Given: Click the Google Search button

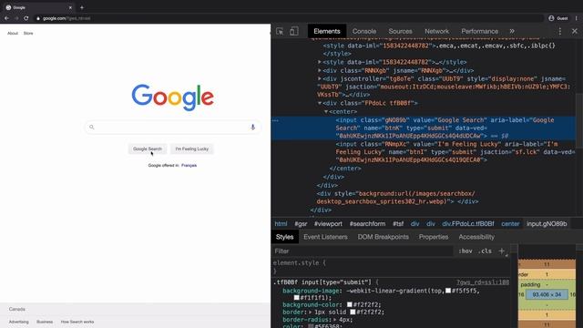Looking at the screenshot, I should point(148,149).
